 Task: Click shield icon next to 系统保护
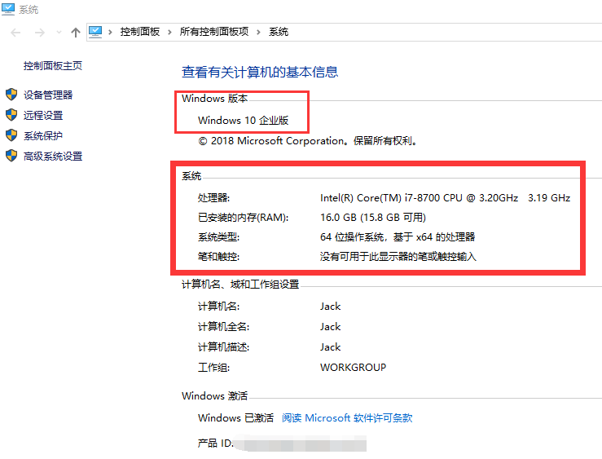point(11,135)
